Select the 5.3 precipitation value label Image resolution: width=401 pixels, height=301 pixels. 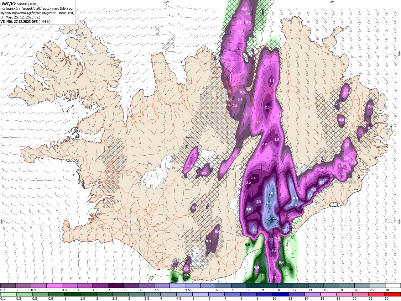[269, 203]
